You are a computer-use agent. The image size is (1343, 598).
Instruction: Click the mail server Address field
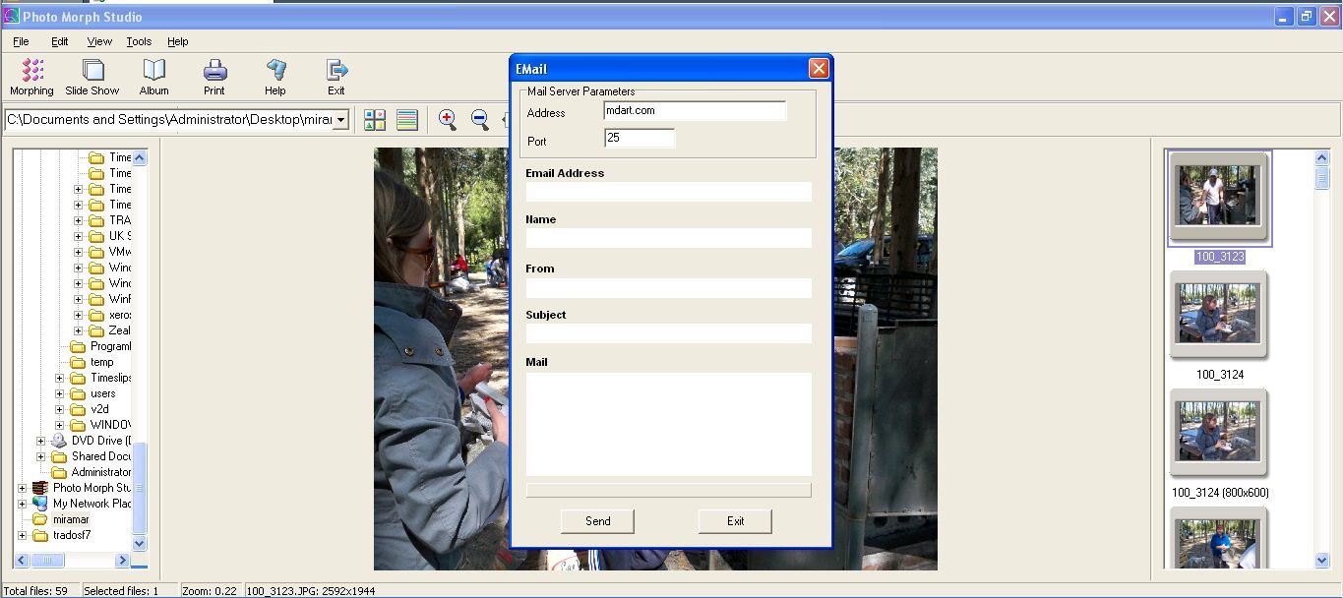coord(695,111)
